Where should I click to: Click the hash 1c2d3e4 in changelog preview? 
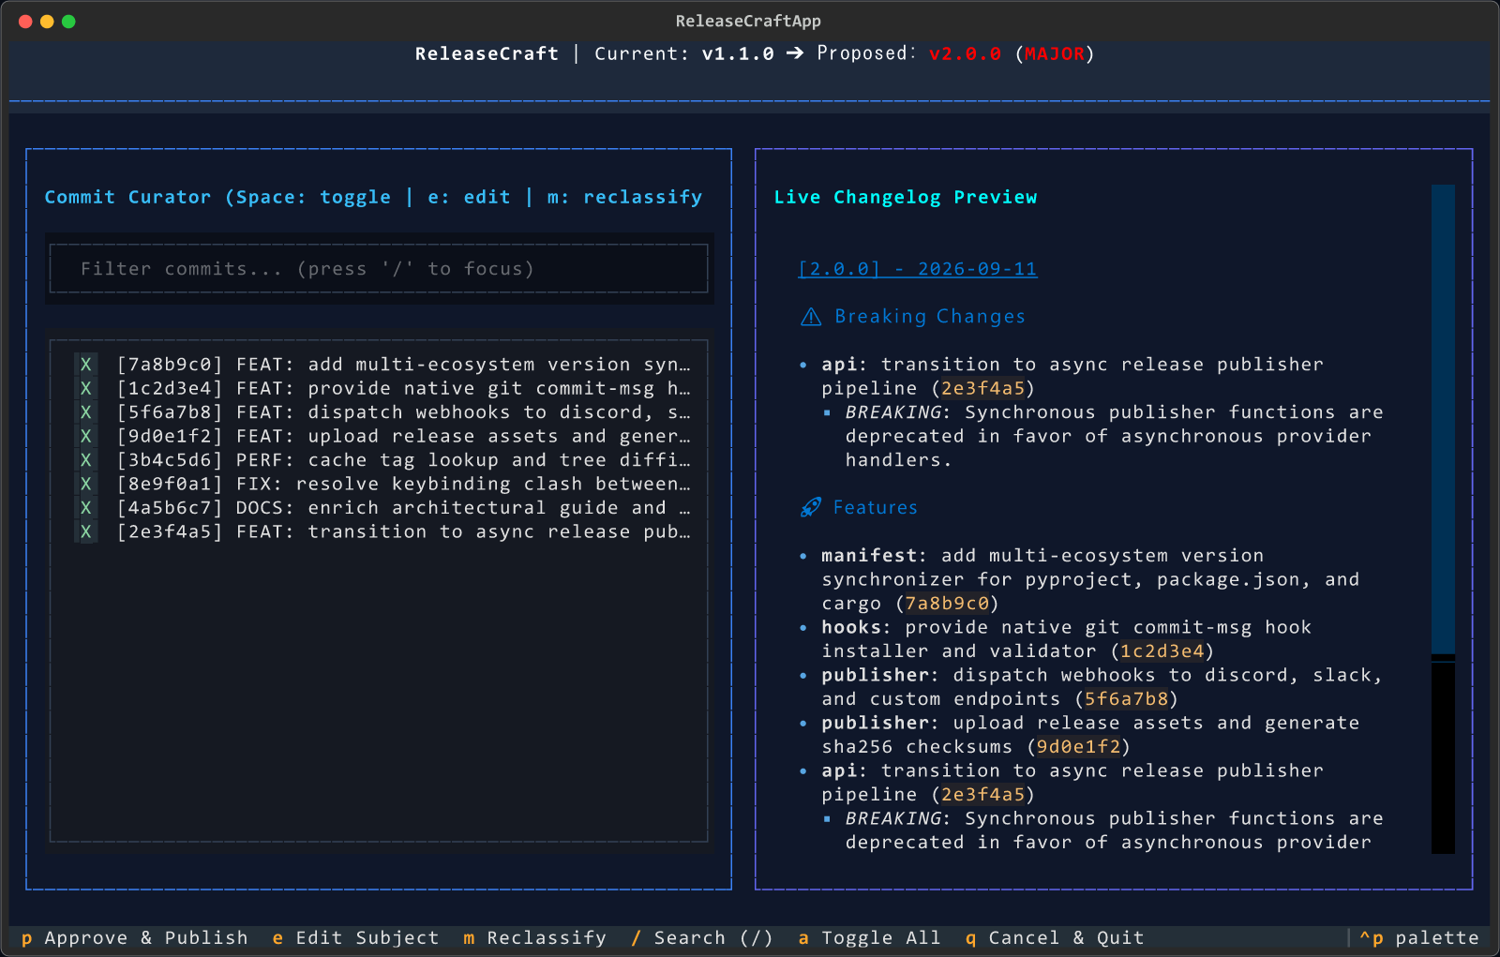tap(1162, 651)
